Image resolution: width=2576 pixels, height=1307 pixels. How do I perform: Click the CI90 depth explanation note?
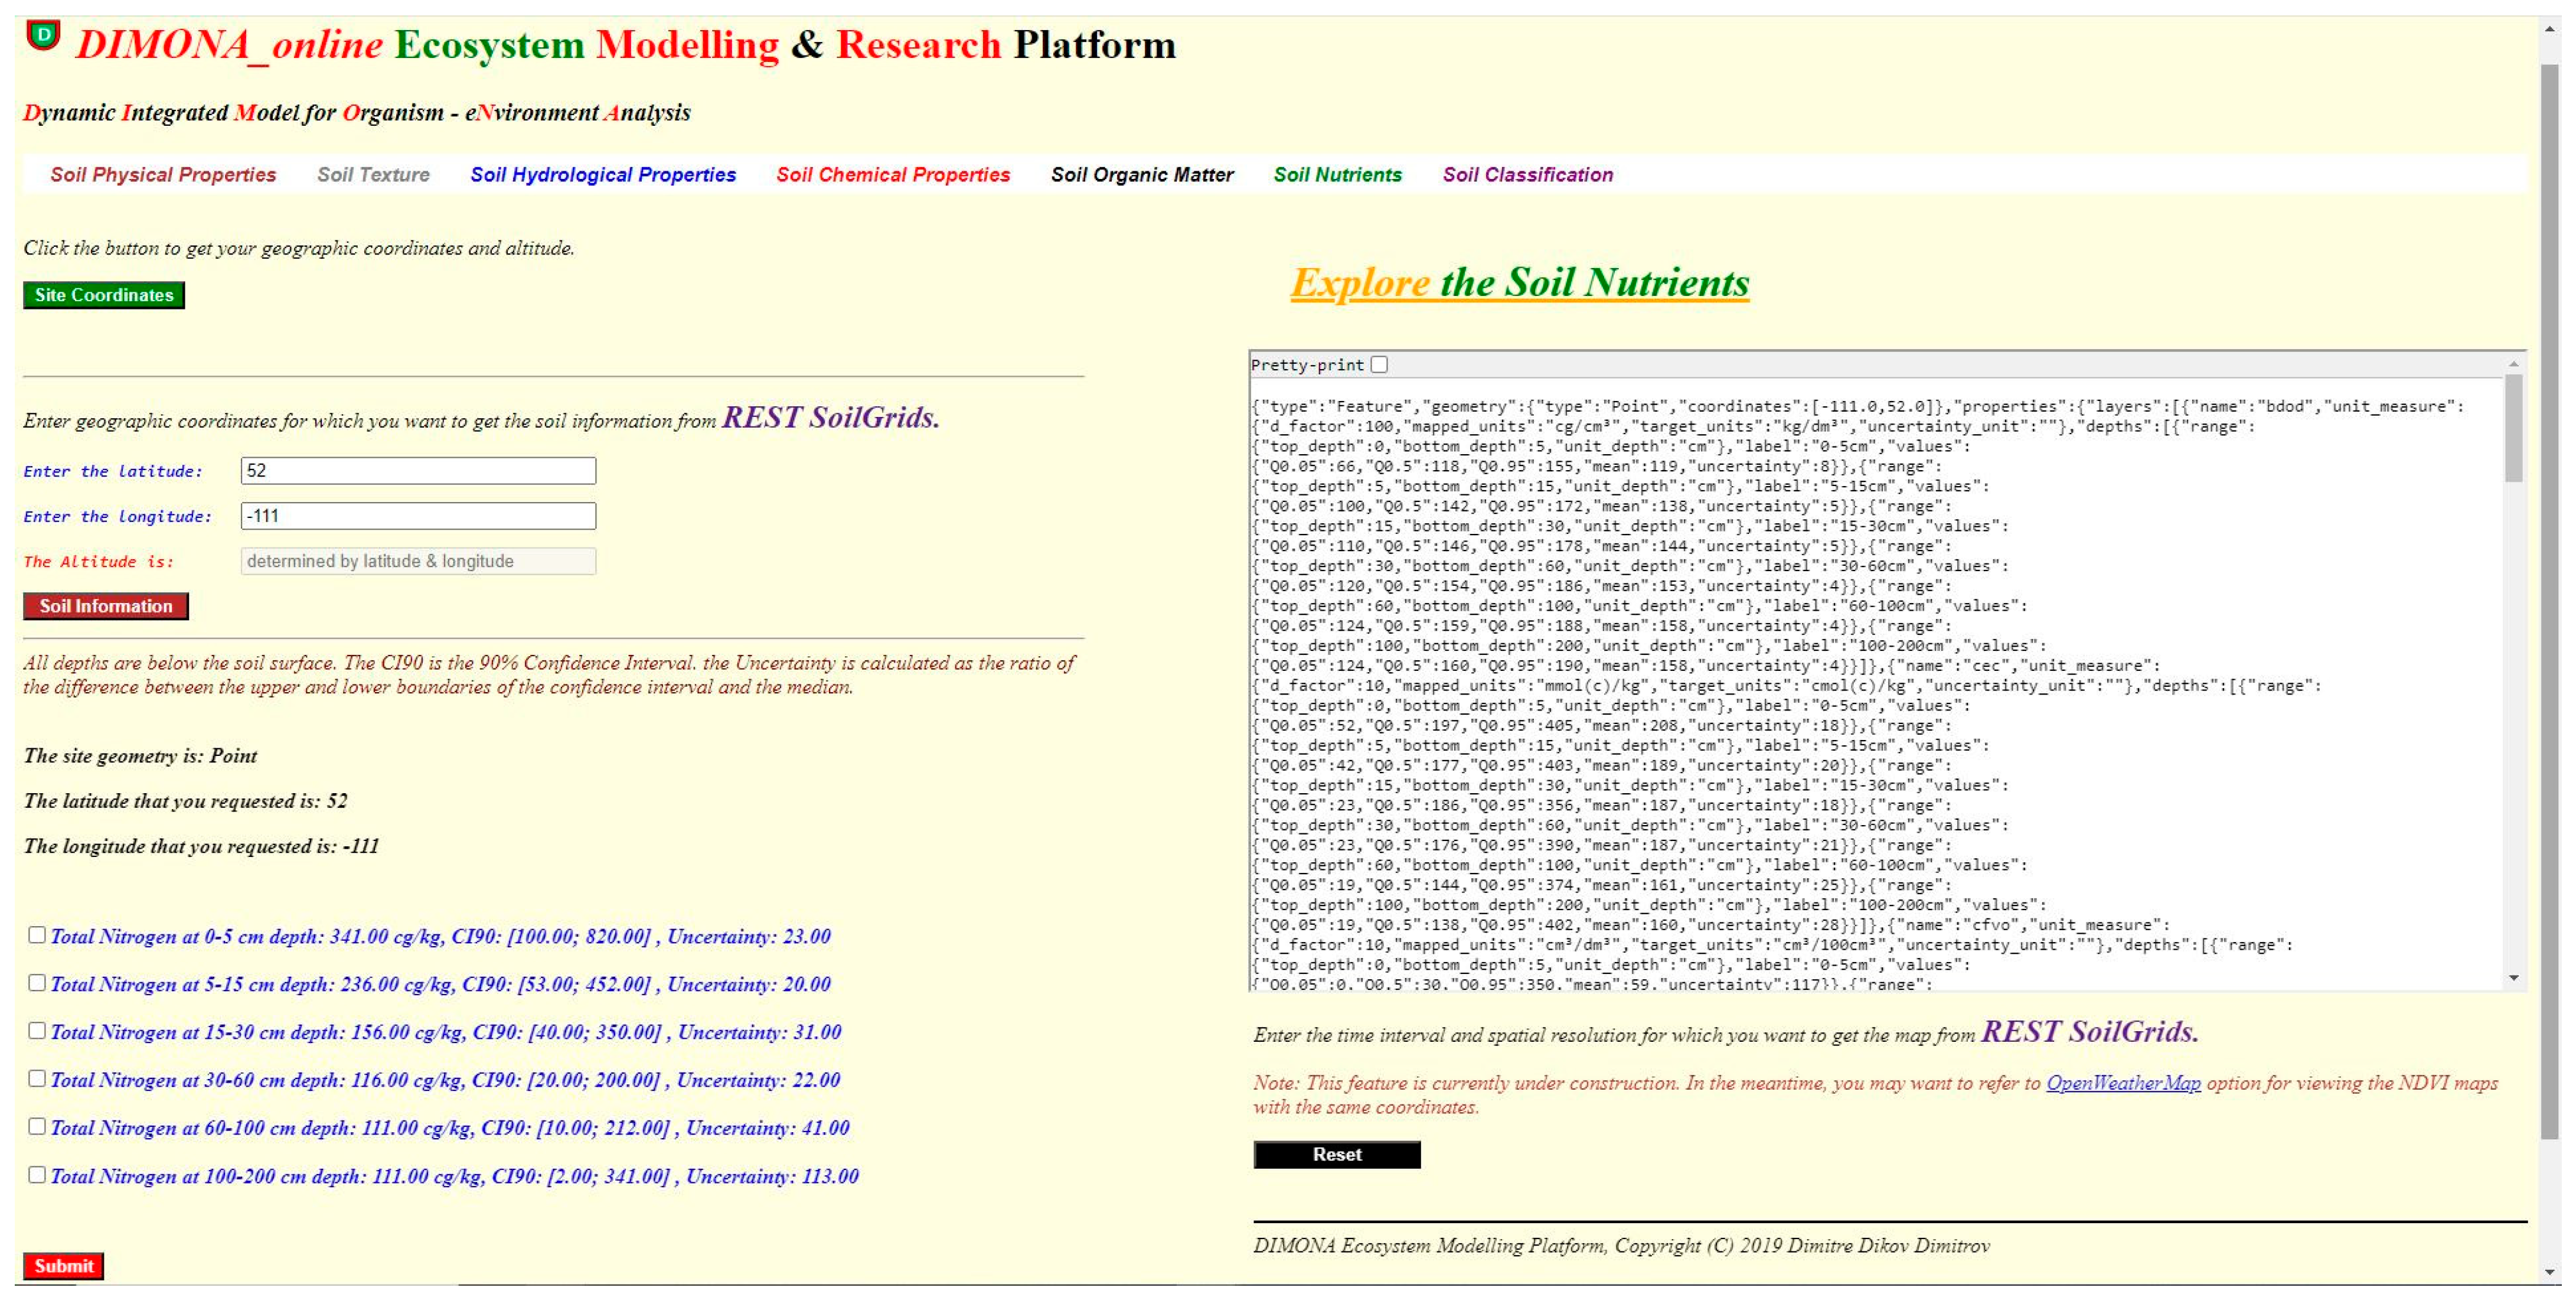pyautogui.click(x=549, y=675)
